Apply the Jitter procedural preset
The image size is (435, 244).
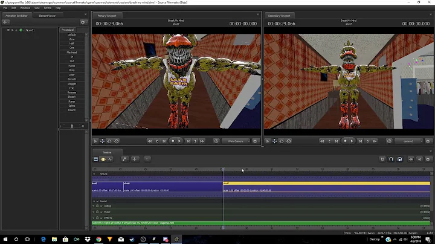point(71,75)
